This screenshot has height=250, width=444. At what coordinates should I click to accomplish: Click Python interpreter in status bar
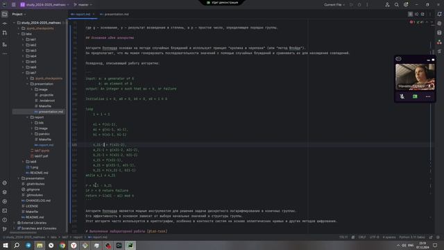pyautogui.click(x=412, y=237)
